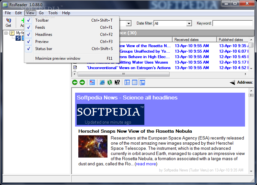Open 'Herschel Snaps New View of the Rosetta Nebula' title

pos(135,131)
